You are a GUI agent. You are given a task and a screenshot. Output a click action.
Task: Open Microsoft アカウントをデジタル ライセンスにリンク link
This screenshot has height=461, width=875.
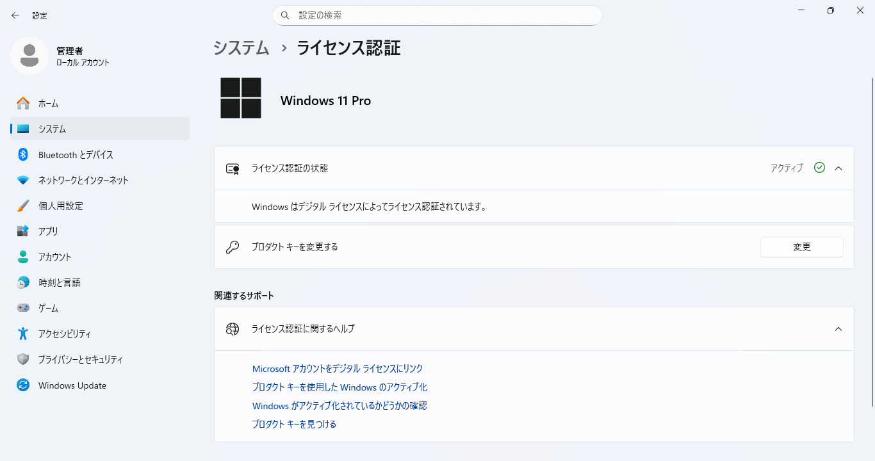(338, 369)
